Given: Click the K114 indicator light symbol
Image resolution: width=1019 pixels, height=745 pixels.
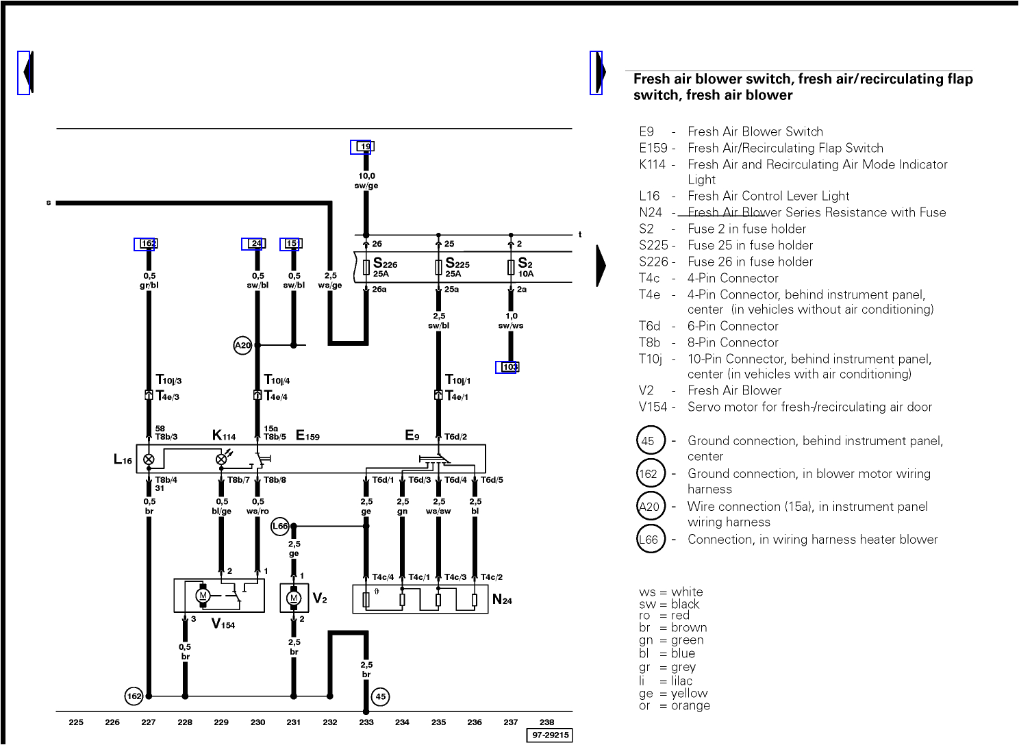Looking at the screenshot, I should (222, 459).
